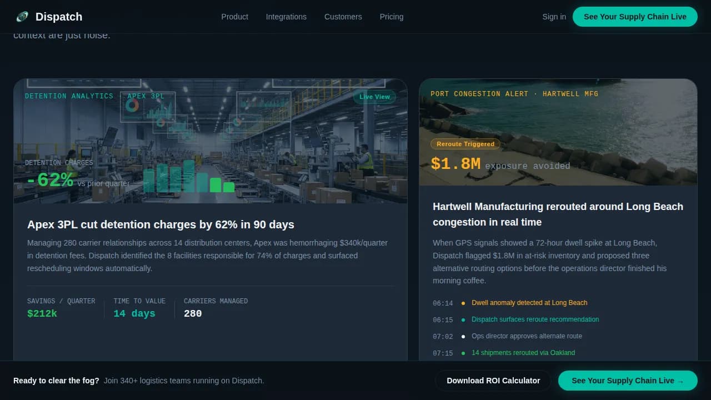Screen dimensions: 711x400
Task: Click the 14 days time to value
Action: coord(134,313)
